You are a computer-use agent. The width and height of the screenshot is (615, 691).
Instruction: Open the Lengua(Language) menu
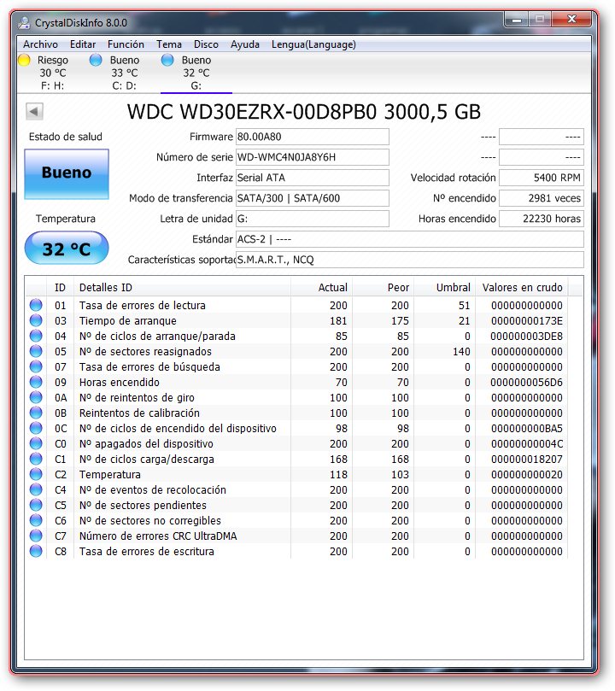(313, 44)
